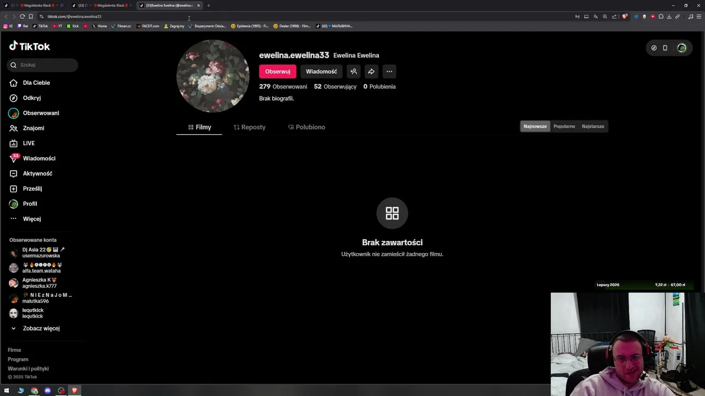Expand Zobacz więcej followed accounts
The image size is (705, 396).
coord(35,328)
